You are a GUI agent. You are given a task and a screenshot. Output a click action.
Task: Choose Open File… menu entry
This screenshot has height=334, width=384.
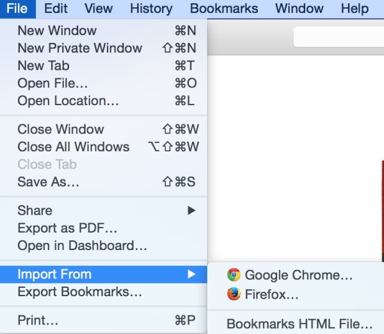click(52, 83)
